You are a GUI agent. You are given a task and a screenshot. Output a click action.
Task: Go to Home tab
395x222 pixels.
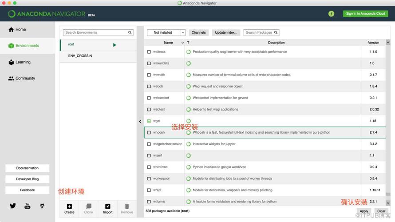[x=28, y=29]
